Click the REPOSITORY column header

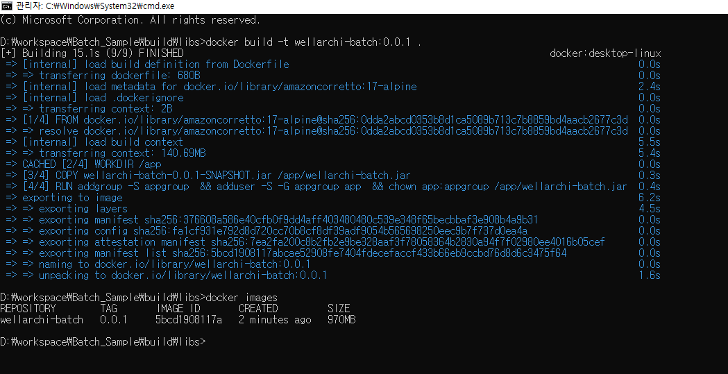pos(28,308)
